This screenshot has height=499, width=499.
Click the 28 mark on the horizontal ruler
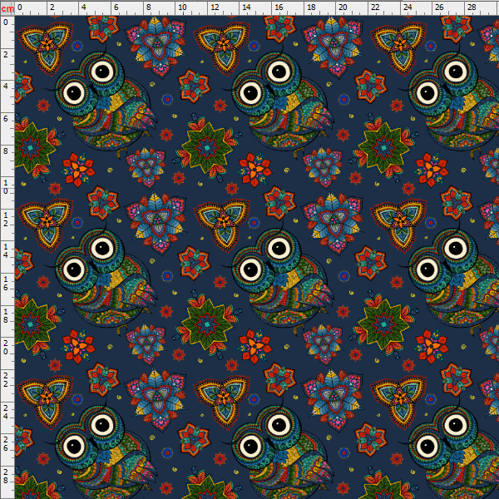[472, 7]
